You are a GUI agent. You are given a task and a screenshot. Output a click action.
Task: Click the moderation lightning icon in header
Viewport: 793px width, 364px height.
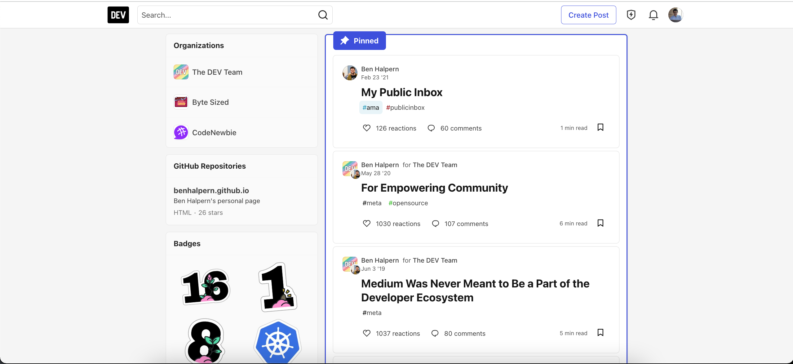[631, 15]
